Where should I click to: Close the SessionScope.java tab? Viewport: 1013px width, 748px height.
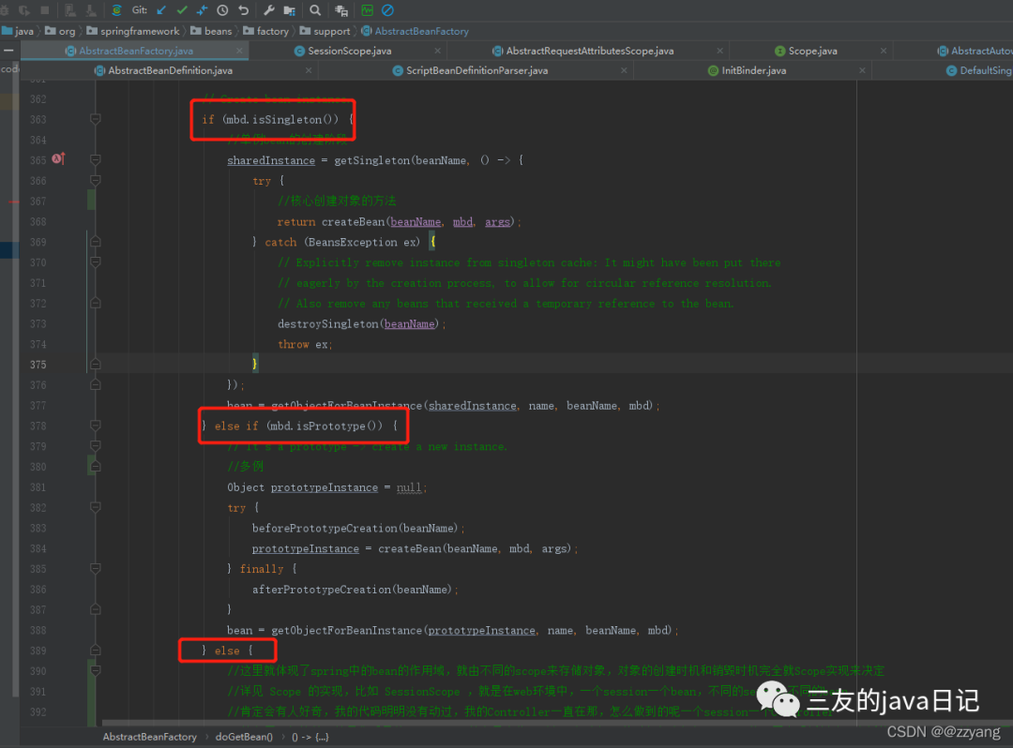click(437, 51)
